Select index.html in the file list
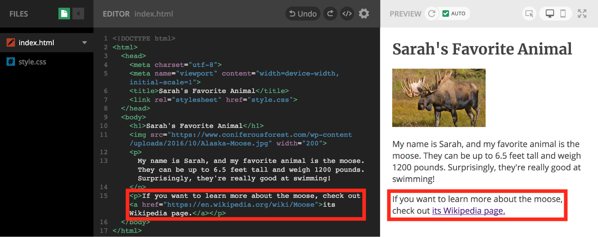This screenshot has height=237, width=598. (x=36, y=43)
